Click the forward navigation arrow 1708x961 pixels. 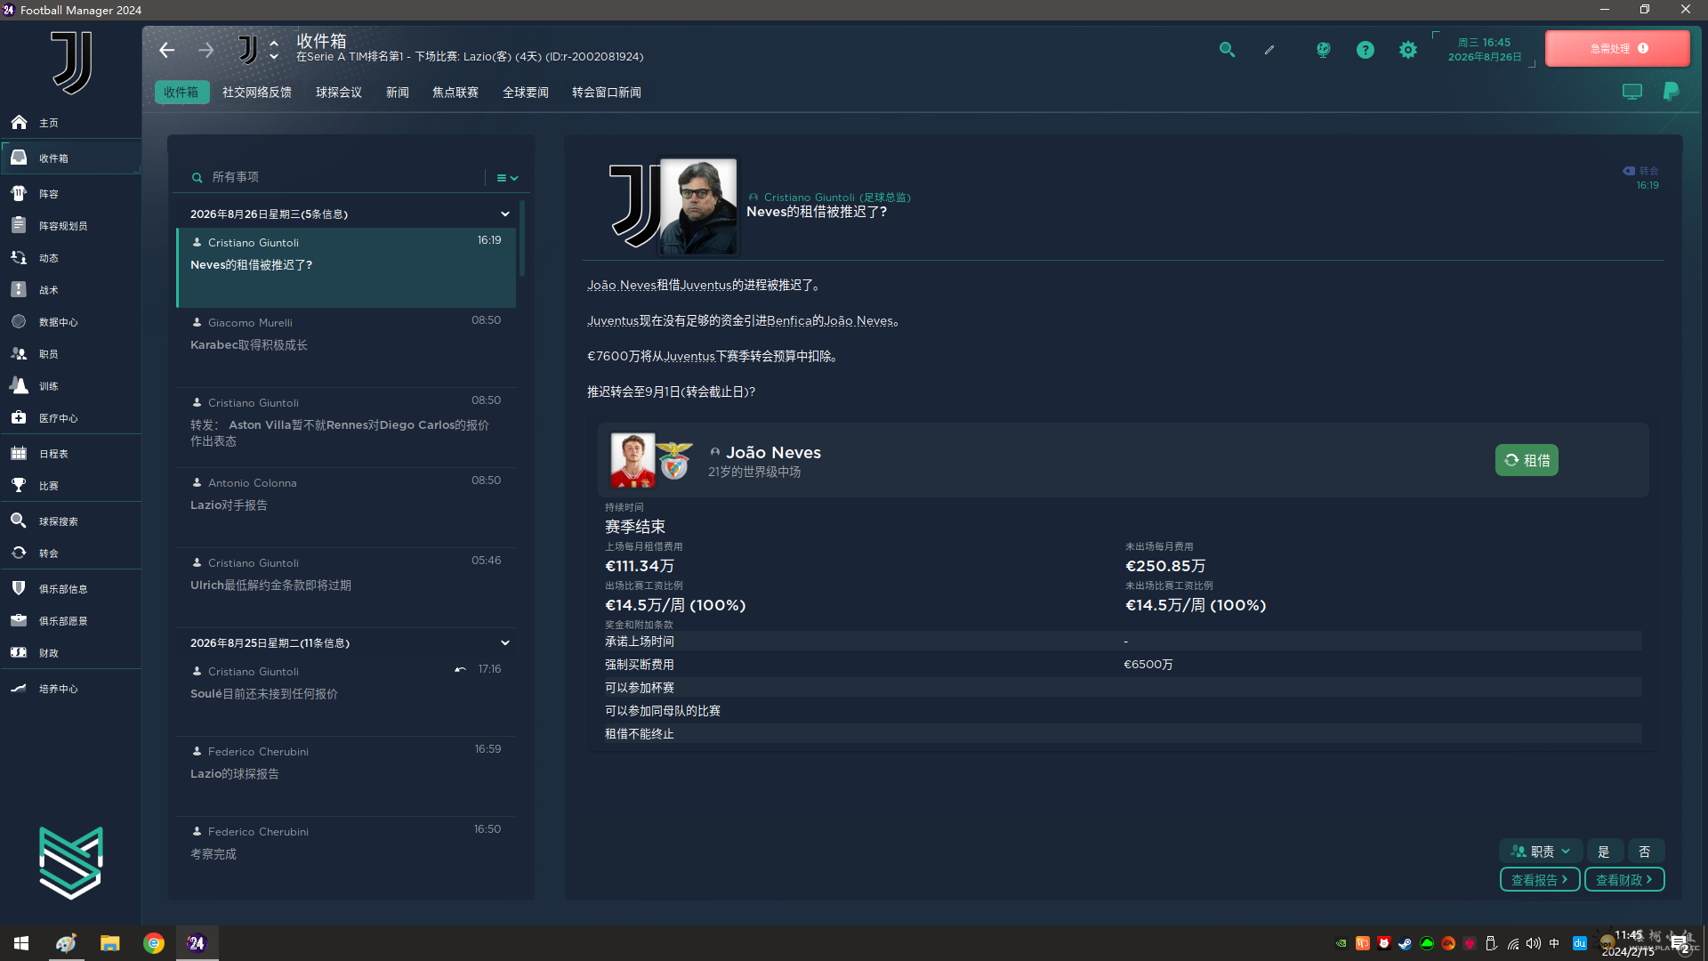click(x=206, y=50)
